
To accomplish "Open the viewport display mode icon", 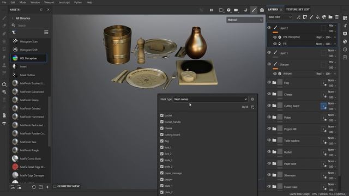I will [x=221, y=10].
